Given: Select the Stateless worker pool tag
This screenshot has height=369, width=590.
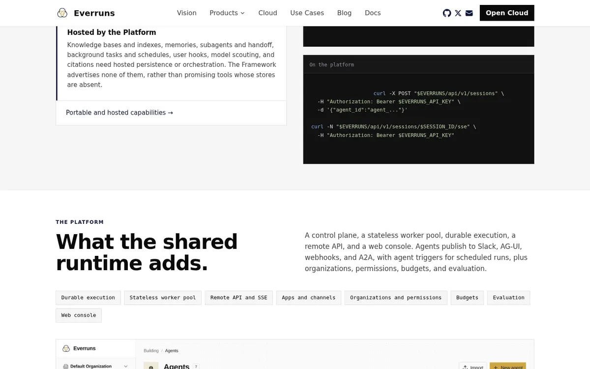Looking at the screenshot, I should (163, 298).
